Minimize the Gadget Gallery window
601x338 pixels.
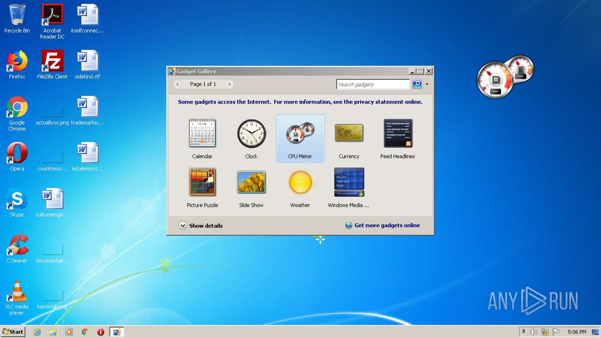coord(412,71)
